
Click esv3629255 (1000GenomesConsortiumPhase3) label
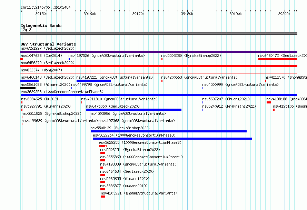pyautogui.click(x=140, y=142)
